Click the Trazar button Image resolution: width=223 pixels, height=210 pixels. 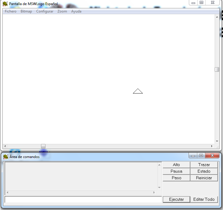(x=204, y=165)
